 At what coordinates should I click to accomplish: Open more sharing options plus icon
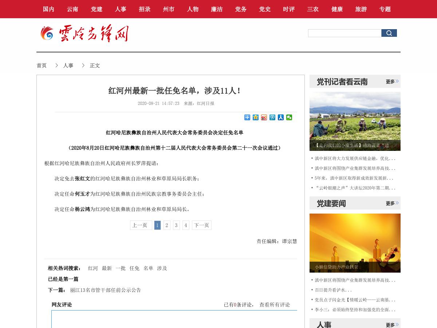point(247,117)
